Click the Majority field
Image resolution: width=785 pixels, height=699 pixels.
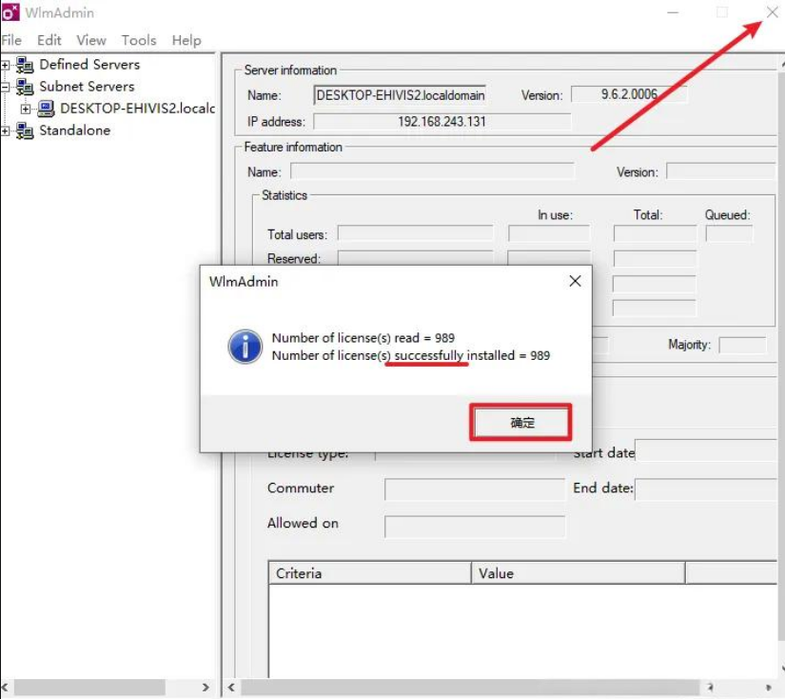tap(742, 346)
